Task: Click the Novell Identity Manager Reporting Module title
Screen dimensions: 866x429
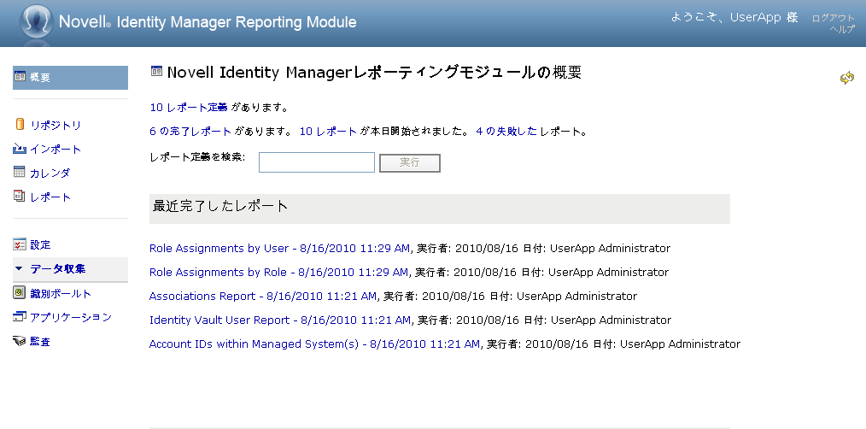Action: 208,22
